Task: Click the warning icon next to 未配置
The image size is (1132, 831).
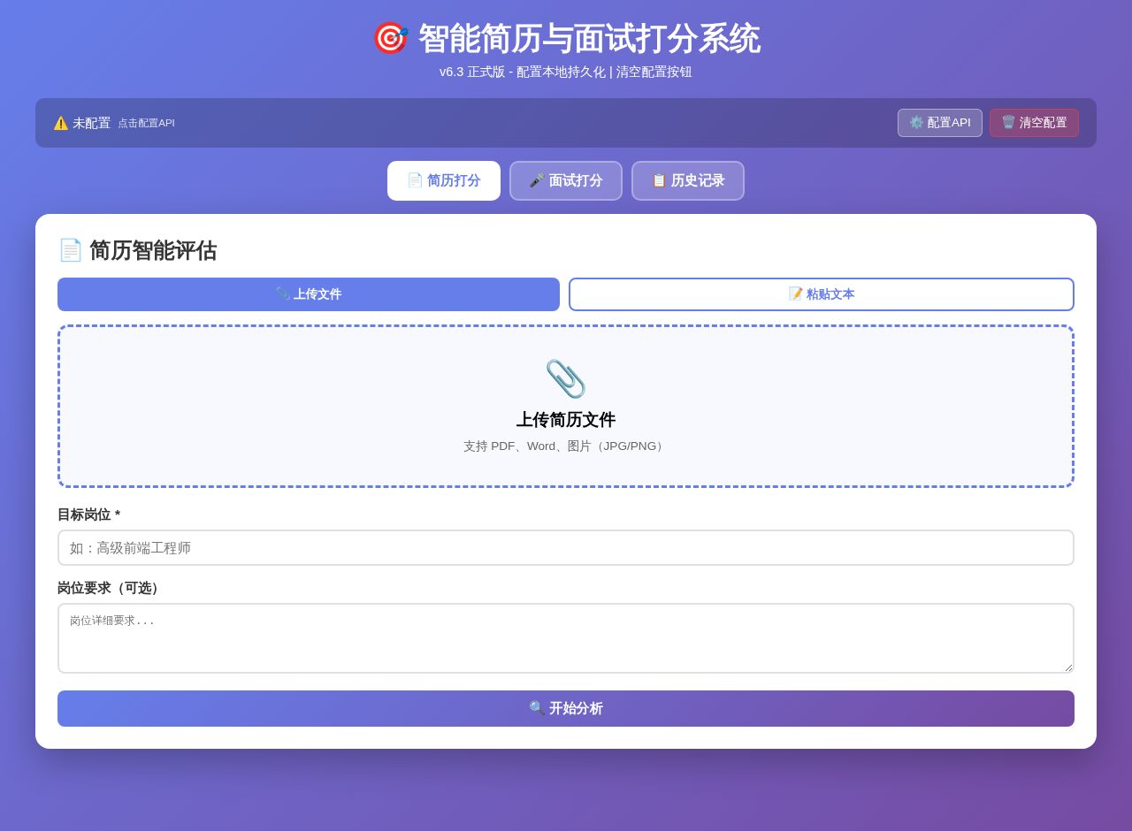Action: click(x=60, y=122)
